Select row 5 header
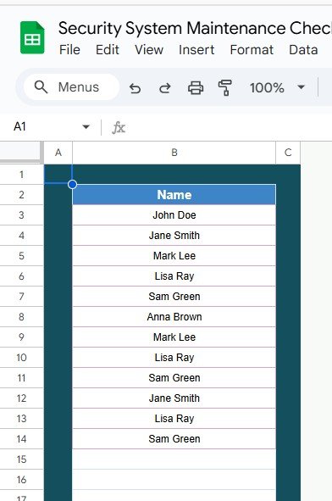The image size is (332, 501). 21,256
